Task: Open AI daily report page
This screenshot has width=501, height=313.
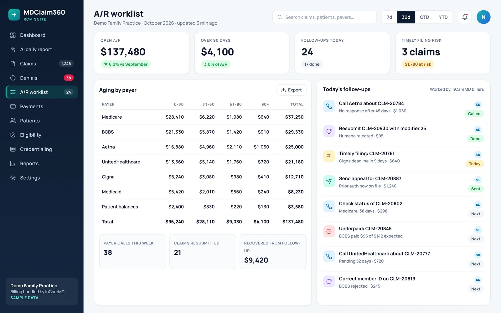Action: click(42, 49)
